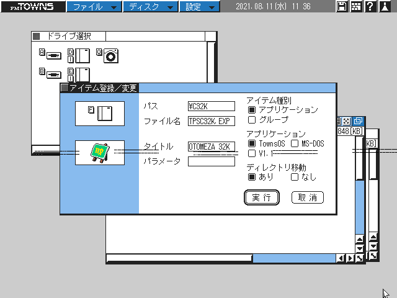Viewport: 397px width, 298px height.
Task: Click the box at ドライブ選択 title bar right end
Action: (210, 36)
